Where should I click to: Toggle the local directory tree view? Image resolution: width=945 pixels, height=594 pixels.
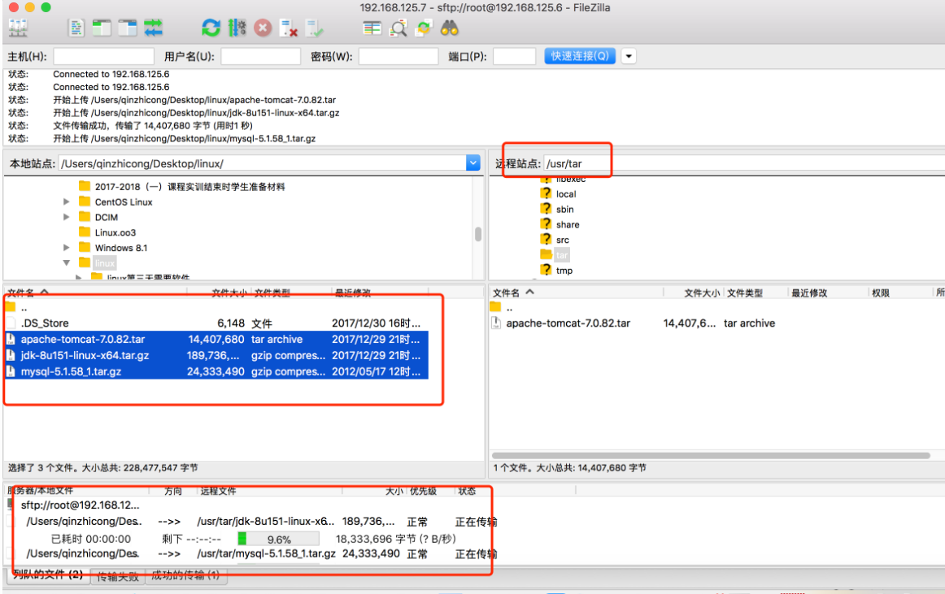[102, 28]
